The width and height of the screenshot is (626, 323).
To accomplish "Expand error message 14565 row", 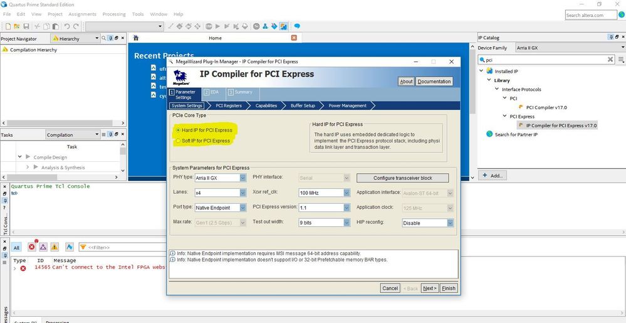I will (x=15, y=268).
